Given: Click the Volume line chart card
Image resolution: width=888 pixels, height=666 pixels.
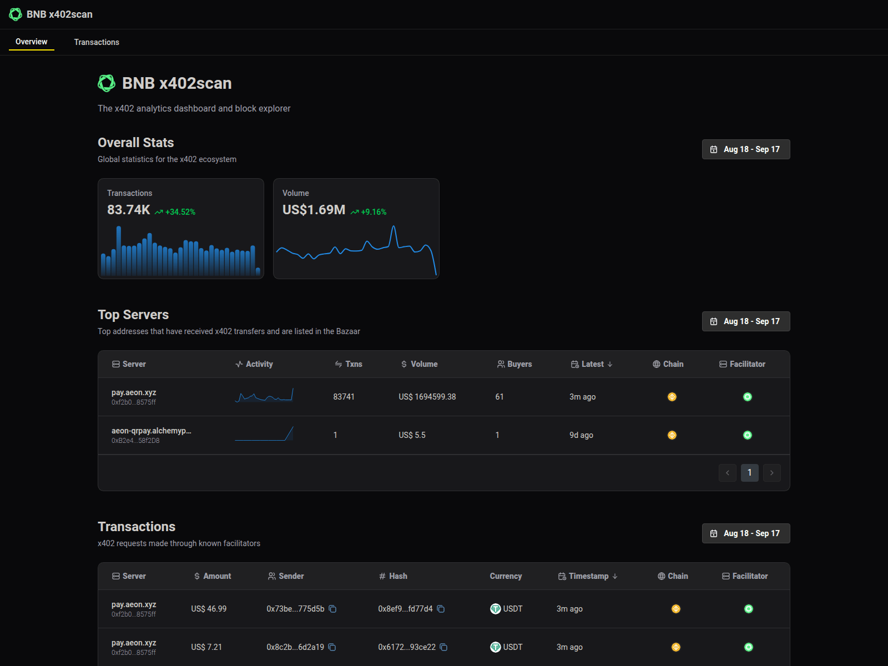Looking at the screenshot, I should pos(356,229).
